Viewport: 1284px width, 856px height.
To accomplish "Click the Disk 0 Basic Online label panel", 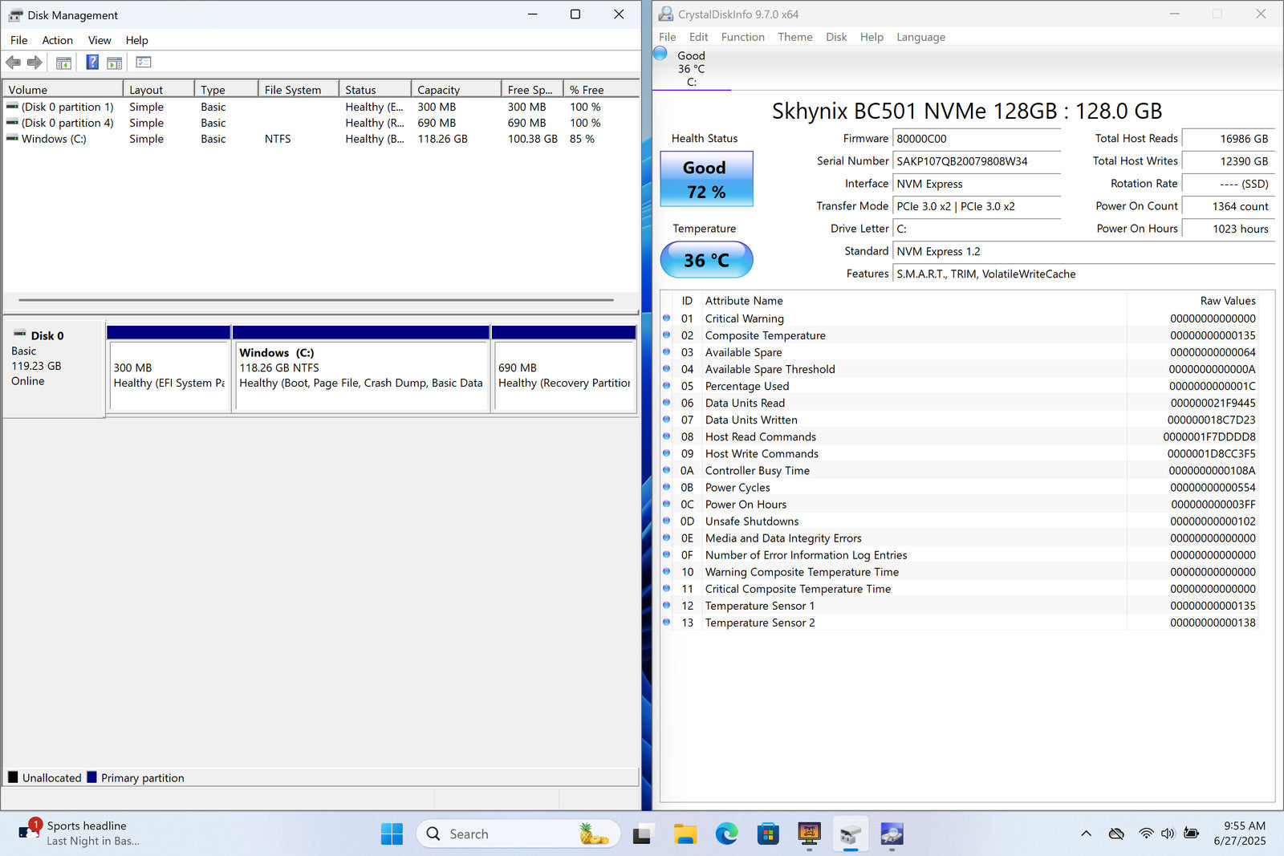I will pyautogui.click(x=54, y=369).
